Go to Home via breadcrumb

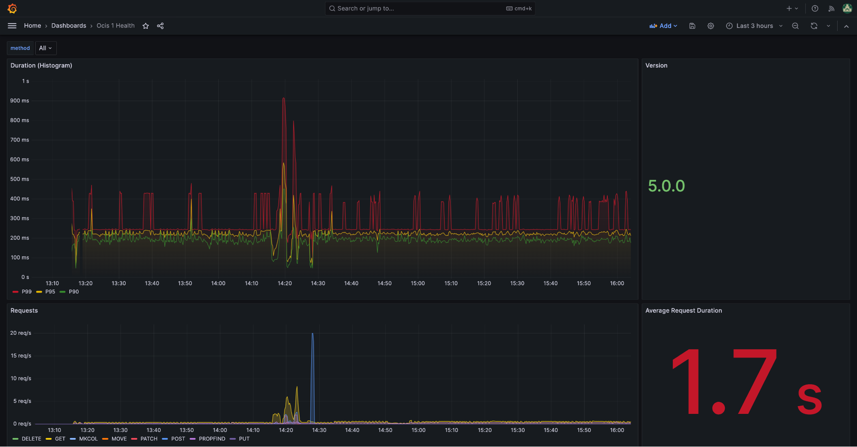coord(32,25)
